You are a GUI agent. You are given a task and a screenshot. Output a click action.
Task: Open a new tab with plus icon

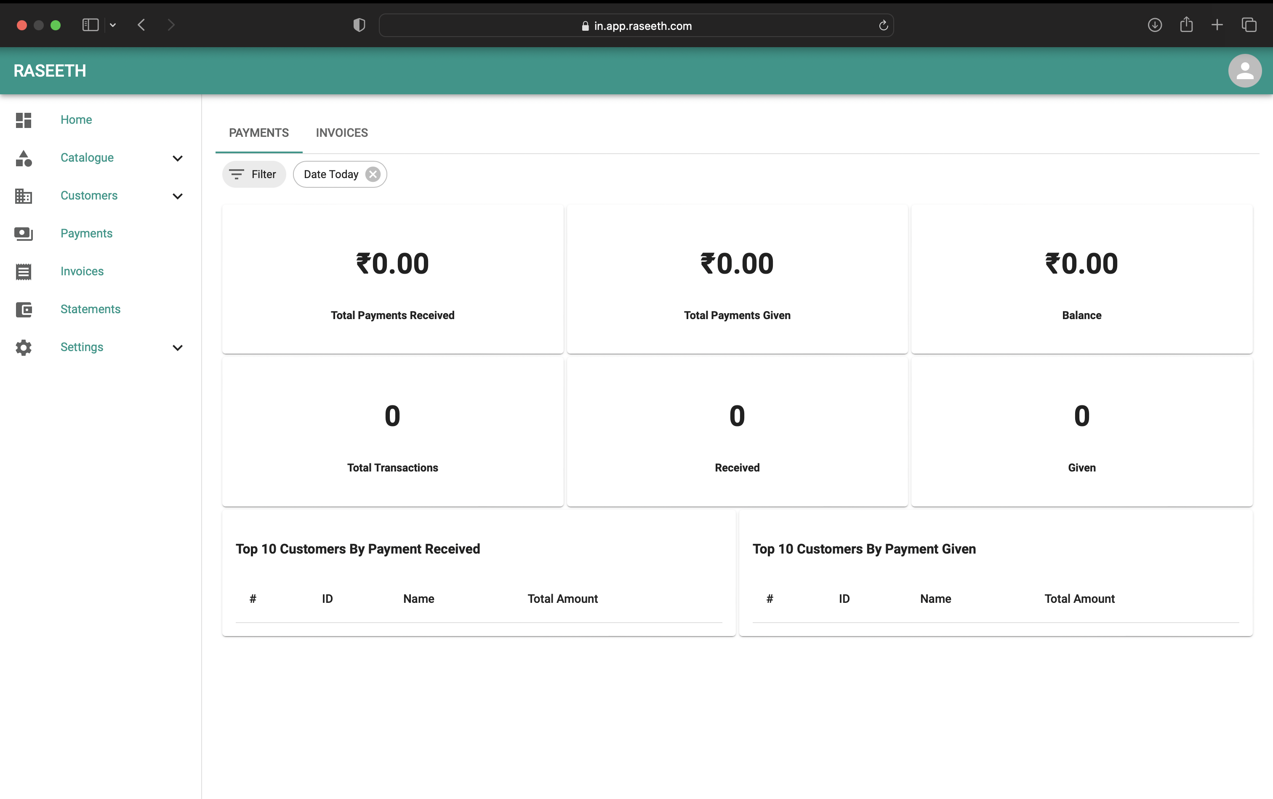click(x=1217, y=25)
